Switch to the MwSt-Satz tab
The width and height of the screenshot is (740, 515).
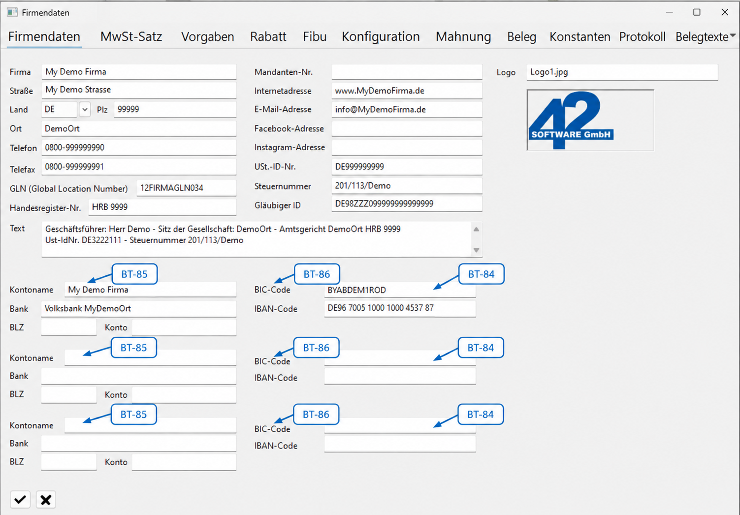coord(131,37)
